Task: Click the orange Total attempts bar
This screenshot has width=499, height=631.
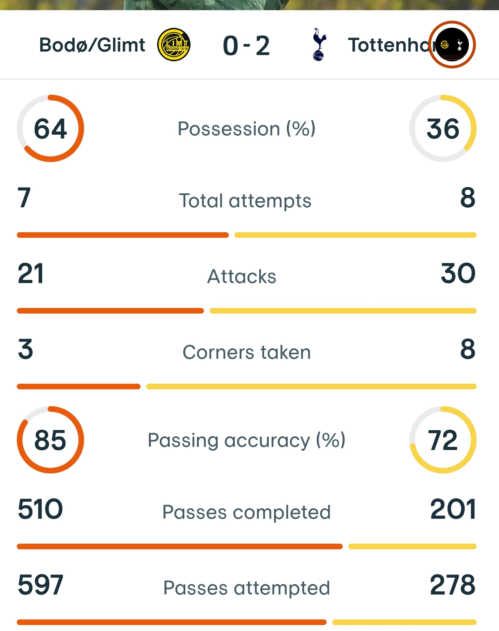Action: coord(123,235)
